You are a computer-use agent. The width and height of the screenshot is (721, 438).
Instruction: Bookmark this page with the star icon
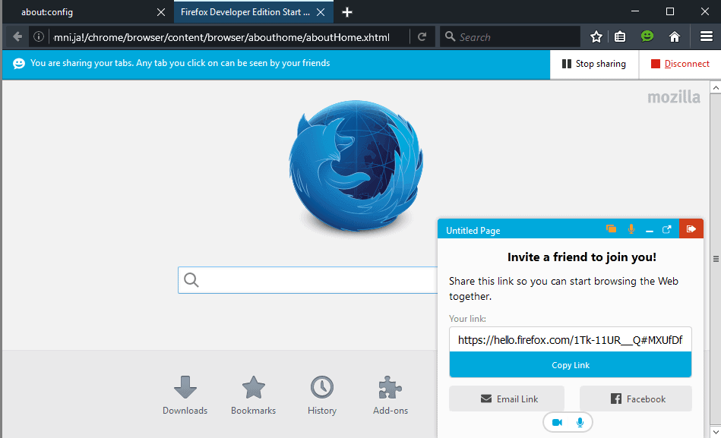tap(596, 36)
